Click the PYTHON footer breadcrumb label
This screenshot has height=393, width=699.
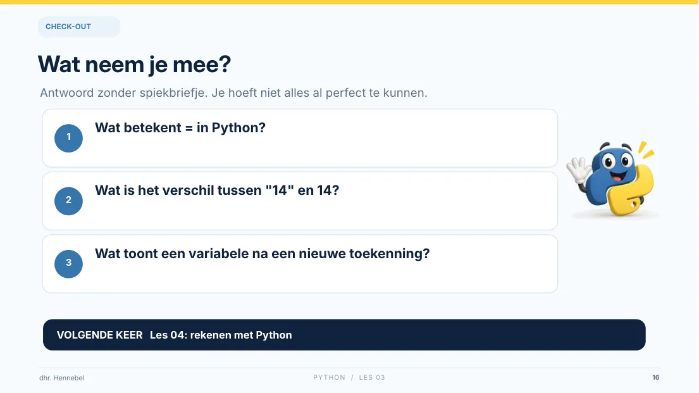tap(329, 377)
